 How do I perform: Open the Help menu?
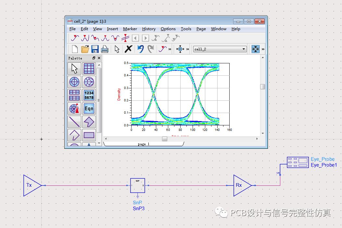tap(236, 29)
